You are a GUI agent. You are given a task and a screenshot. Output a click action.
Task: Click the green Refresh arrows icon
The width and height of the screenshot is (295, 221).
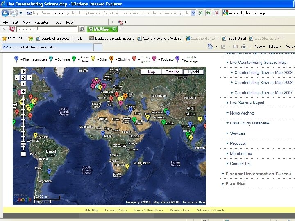coord(209,13)
